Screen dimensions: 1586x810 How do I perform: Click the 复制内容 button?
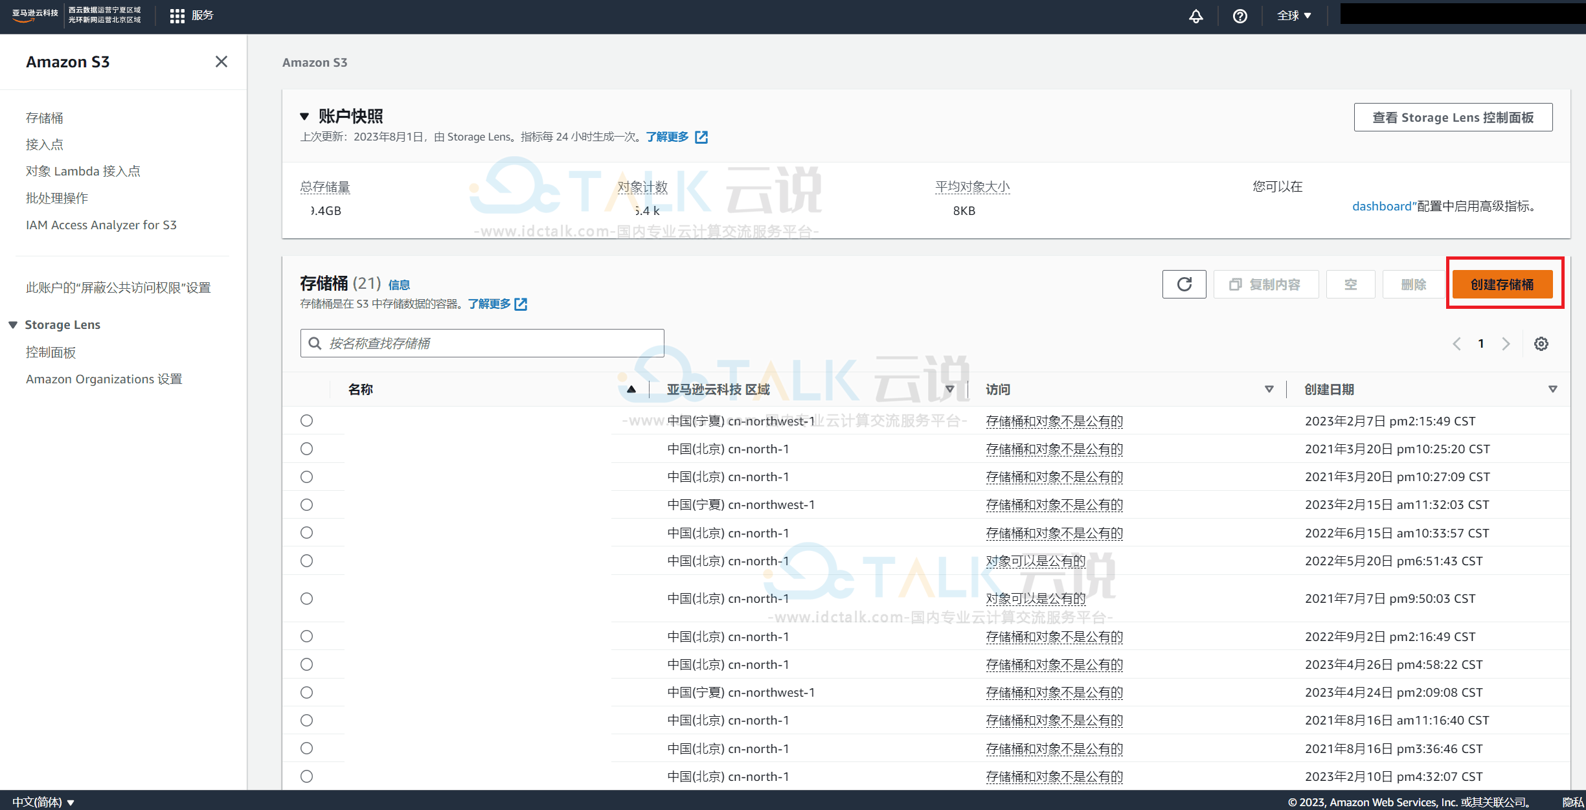point(1265,284)
